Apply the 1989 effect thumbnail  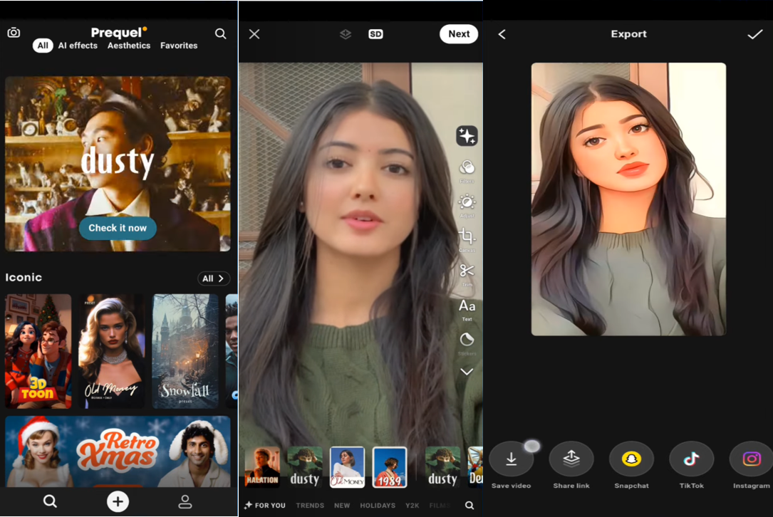pyautogui.click(x=390, y=467)
